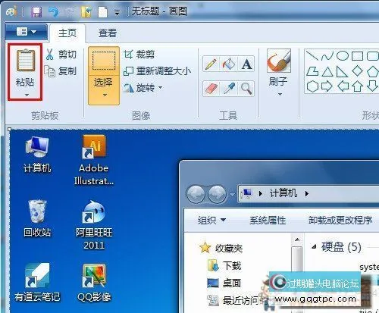Viewport: 379px width, 313px height.
Task: Click the Cut (剪切) scissors button
Action: coord(61,55)
